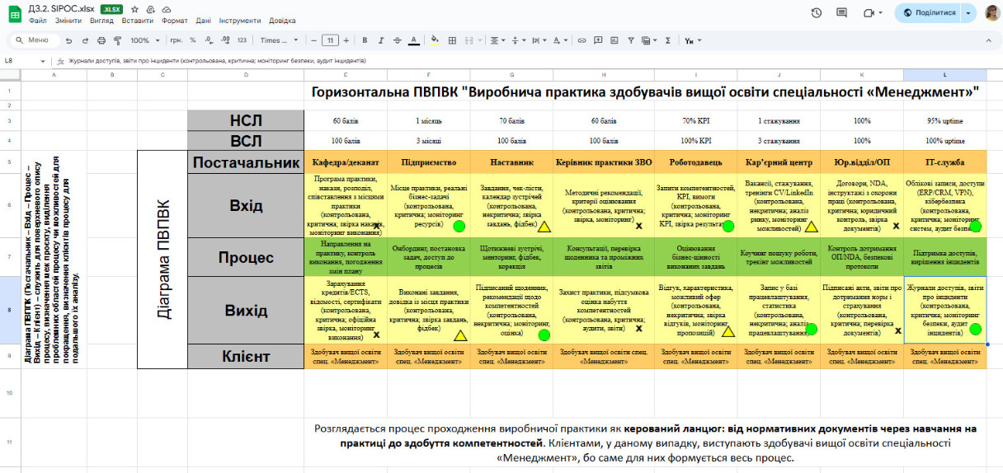1003x473 pixels.
Task: Toggle strikethrough formatting
Action: pyautogui.click(x=397, y=40)
